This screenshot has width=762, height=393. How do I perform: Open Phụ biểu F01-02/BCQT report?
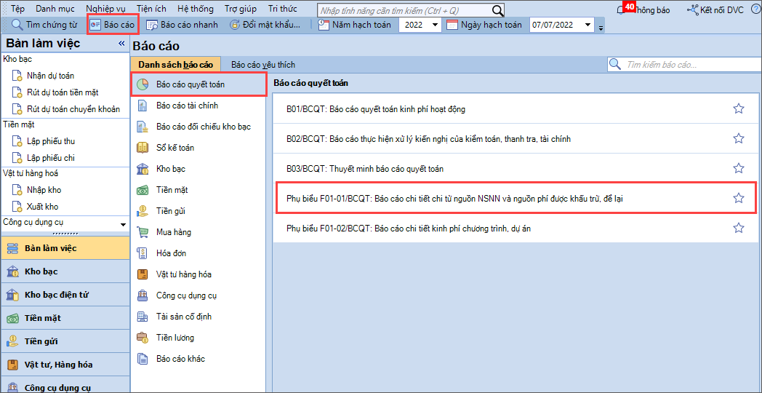(x=514, y=228)
